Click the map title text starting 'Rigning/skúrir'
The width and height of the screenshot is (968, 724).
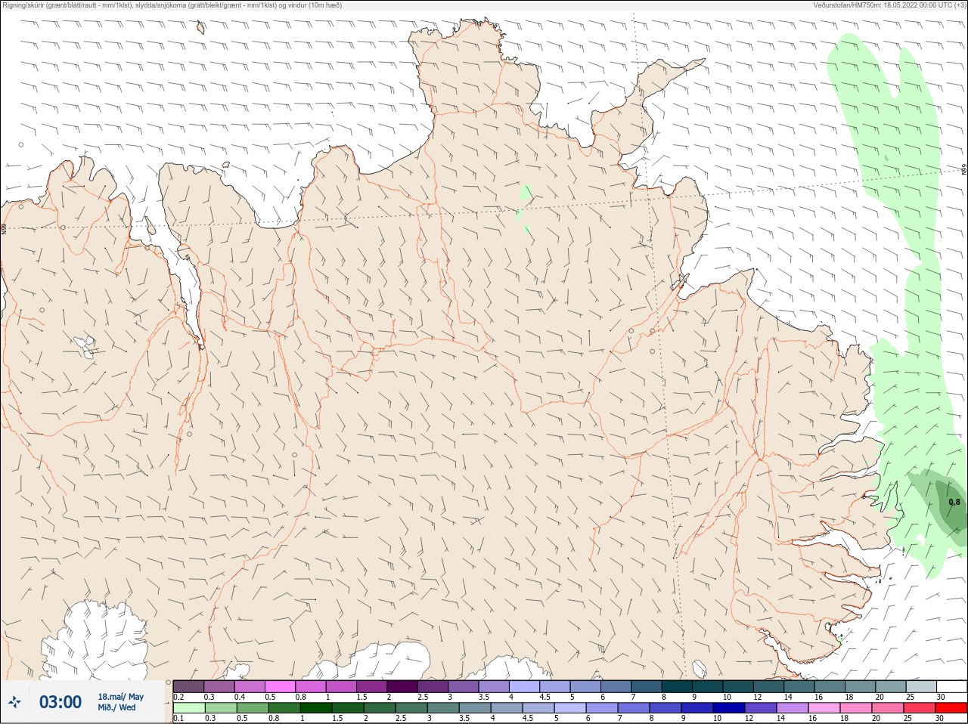(172, 5)
